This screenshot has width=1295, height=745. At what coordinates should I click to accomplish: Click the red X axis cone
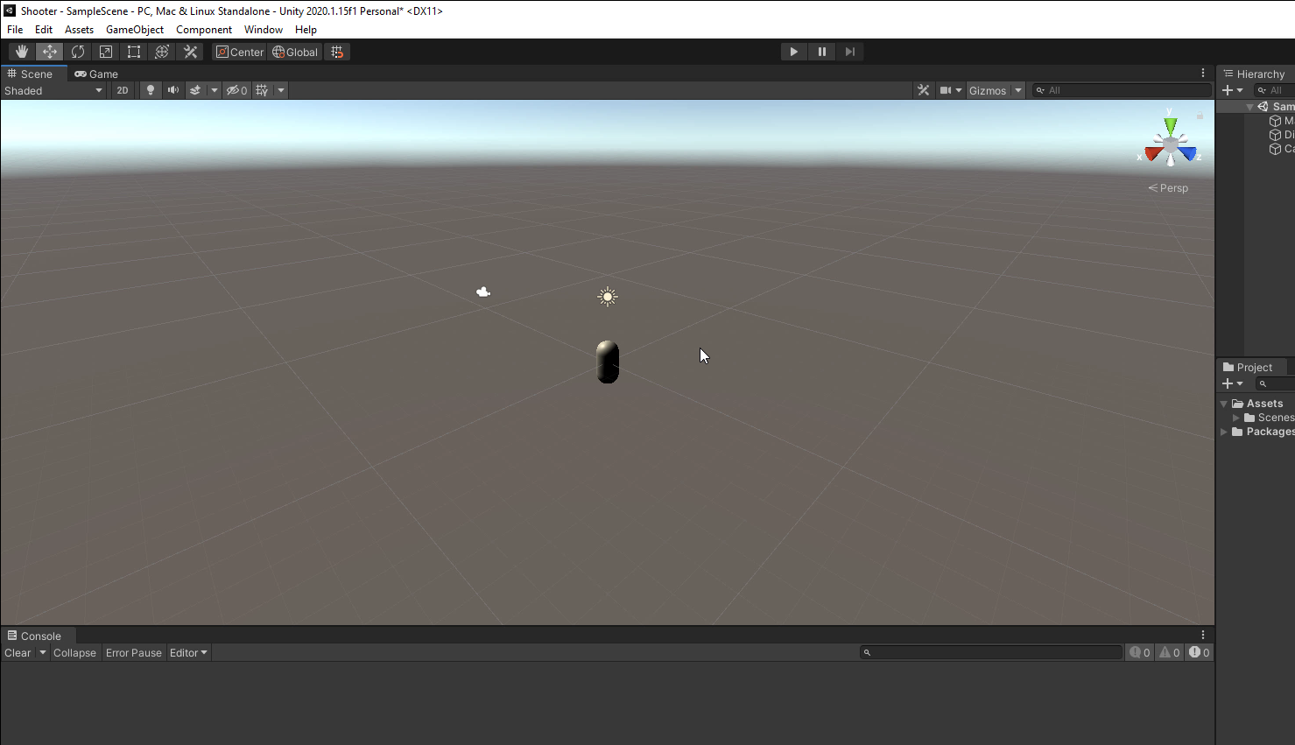[1153, 155]
